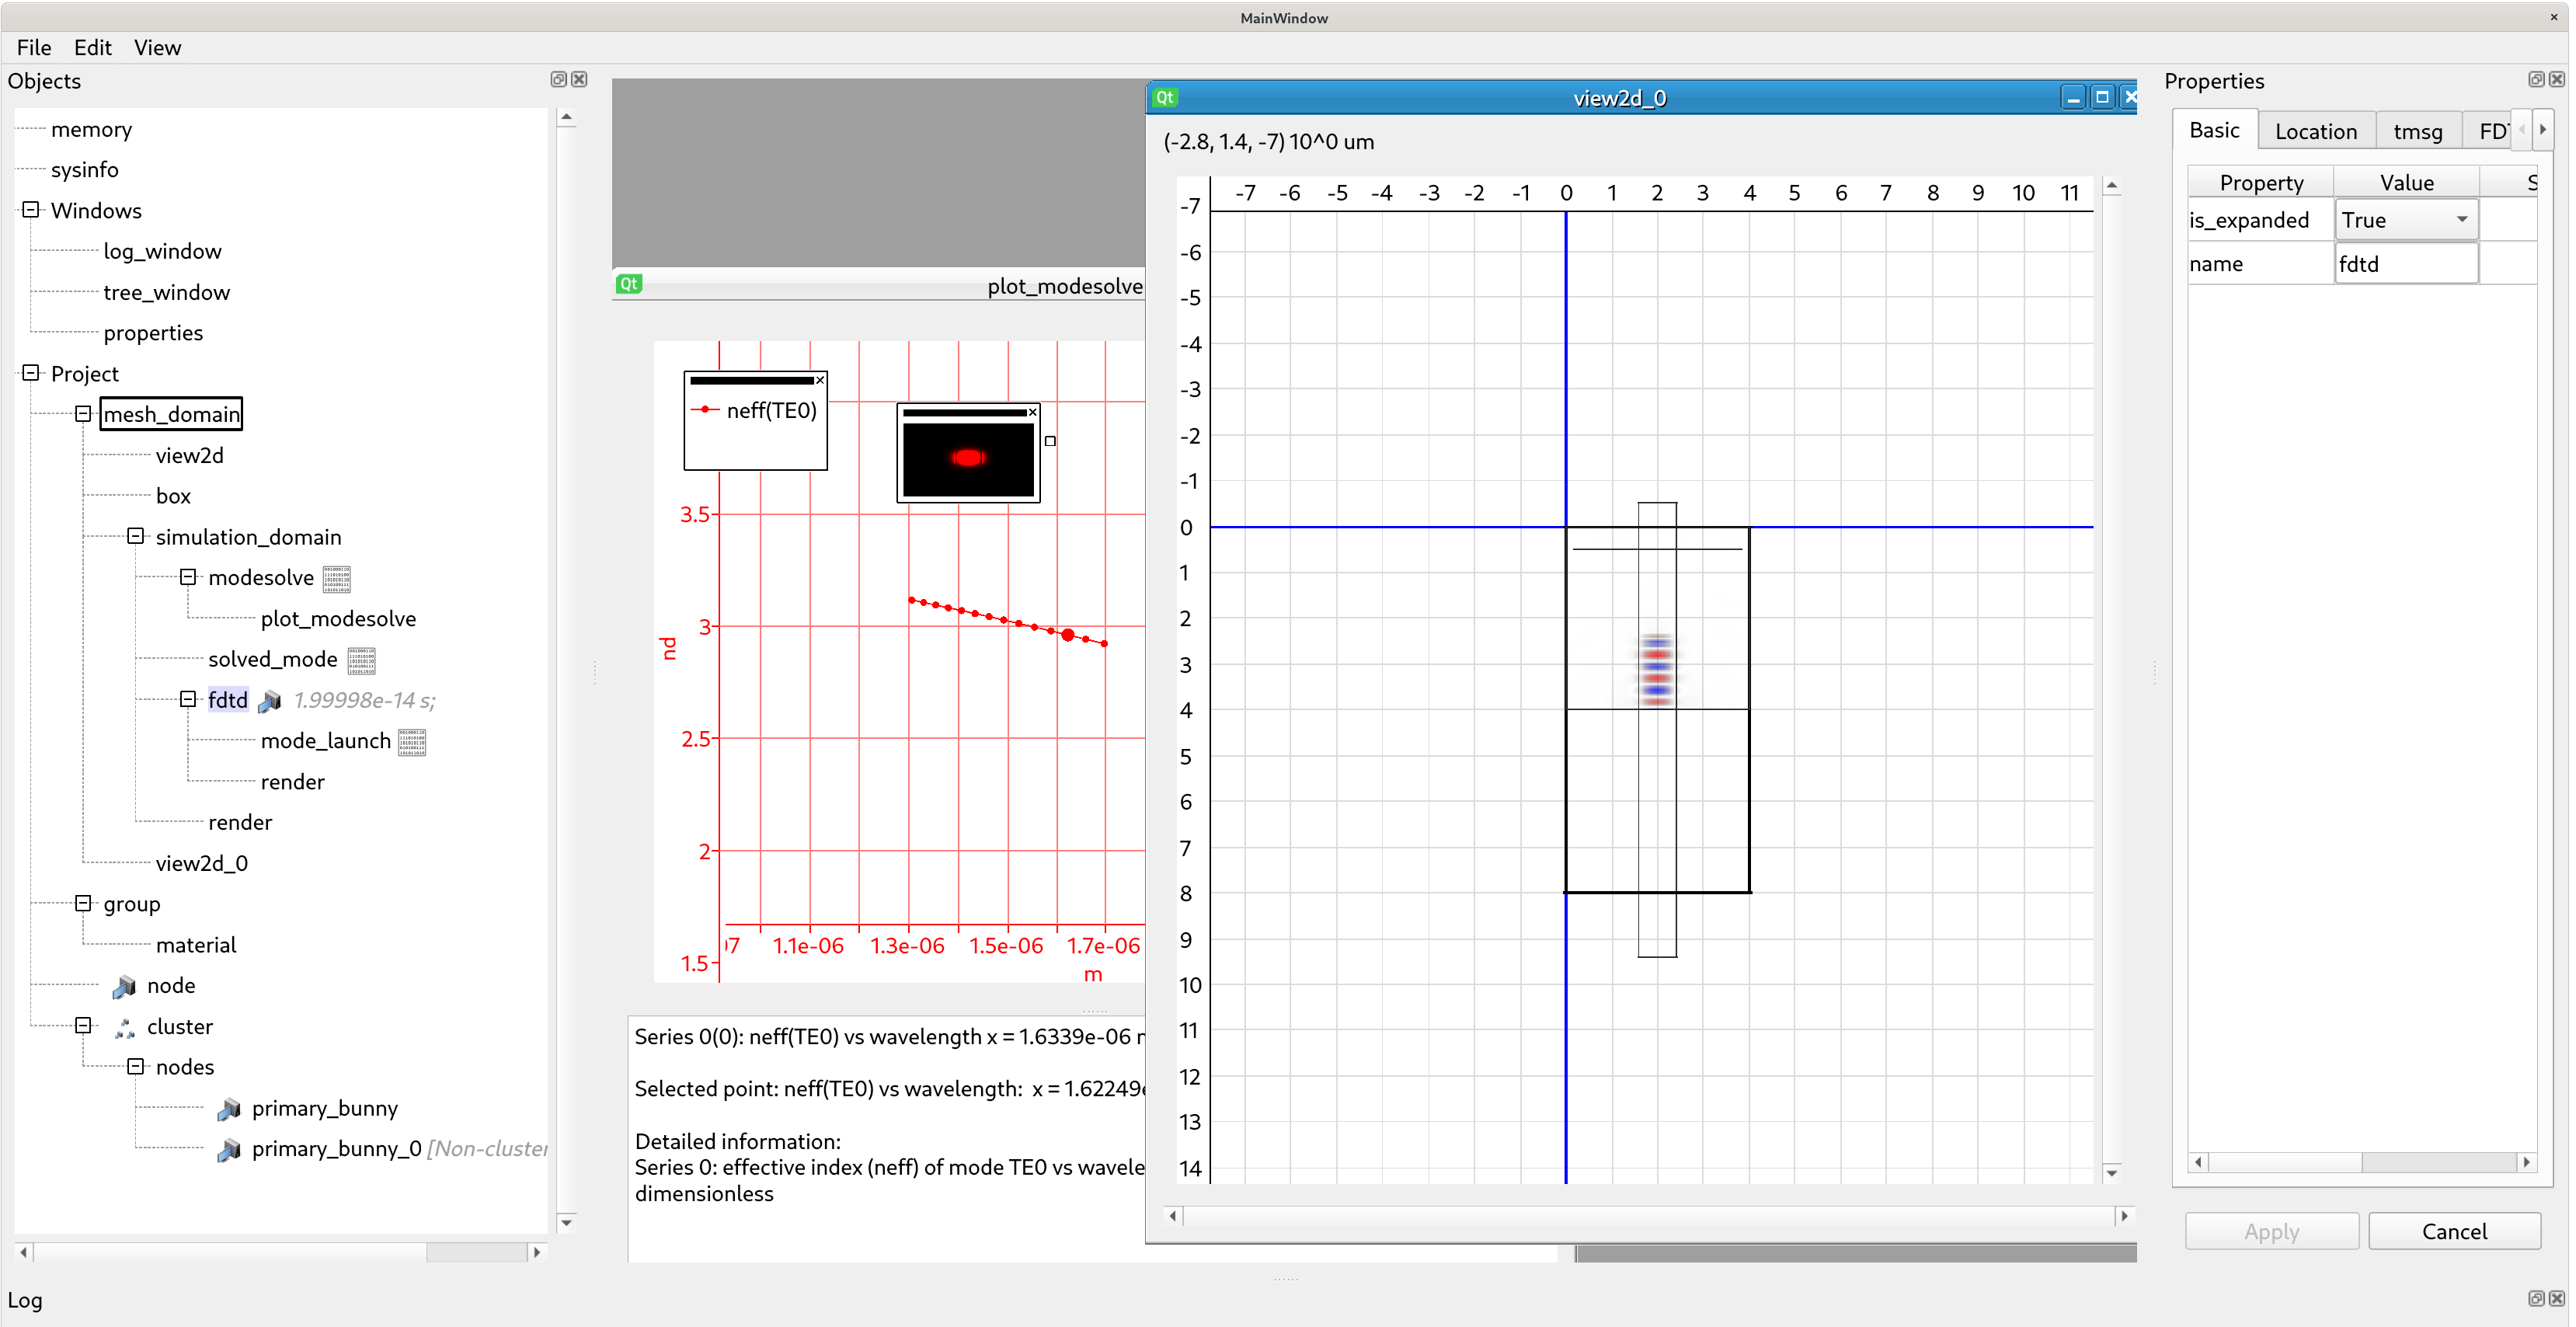Image resolution: width=2576 pixels, height=1327 pixels.
Task: Click the mode field thumbnail preview
Action: pyautogui.click(x=967, y=459)
